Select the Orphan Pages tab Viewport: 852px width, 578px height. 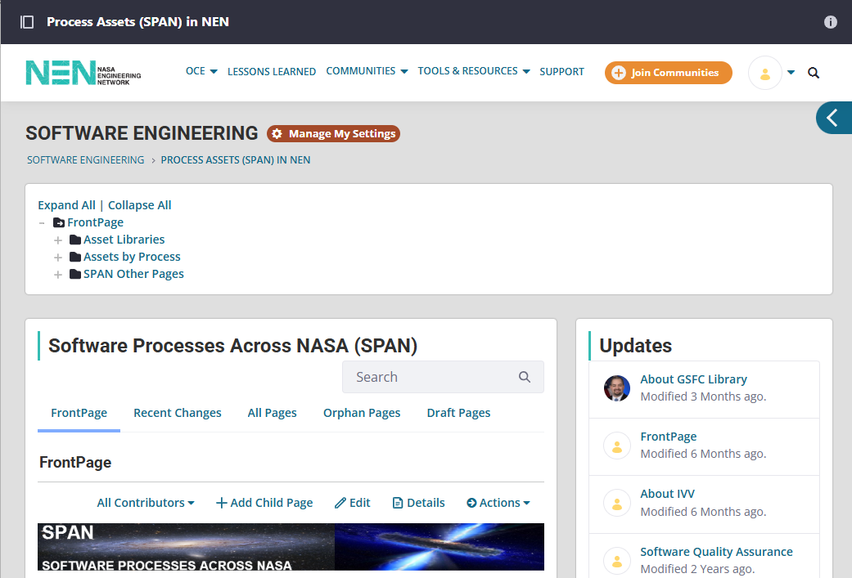point(361,413)
